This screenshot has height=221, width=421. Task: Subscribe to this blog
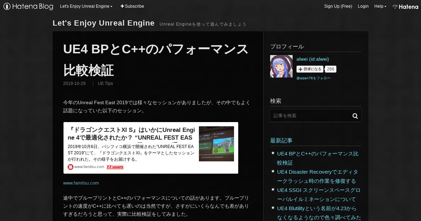point(132,6)
